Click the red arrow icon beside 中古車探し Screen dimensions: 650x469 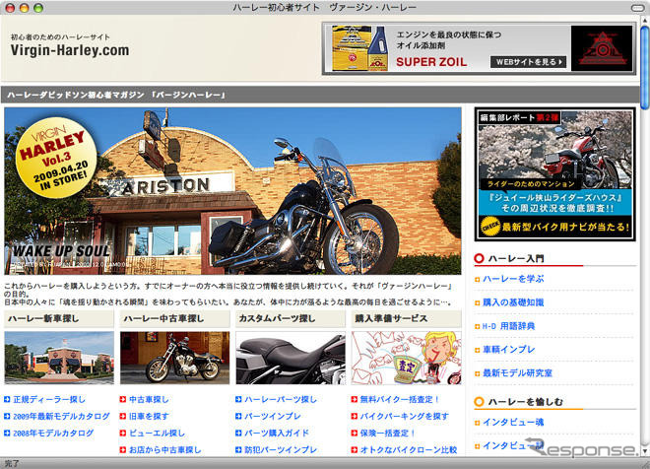click(123, 399)
